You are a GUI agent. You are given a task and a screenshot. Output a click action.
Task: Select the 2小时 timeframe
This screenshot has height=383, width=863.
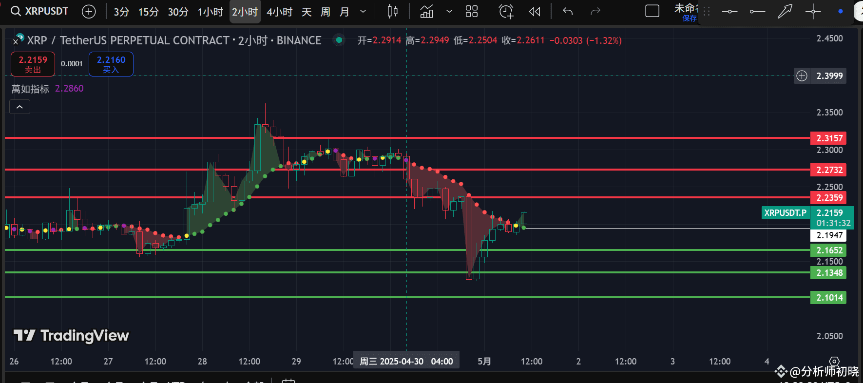pyautogui.click(x=245, y=12)
